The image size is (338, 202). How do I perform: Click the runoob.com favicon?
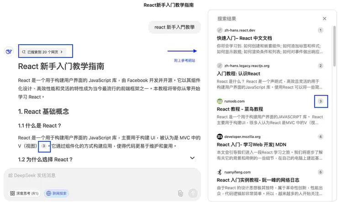[220, 101]
